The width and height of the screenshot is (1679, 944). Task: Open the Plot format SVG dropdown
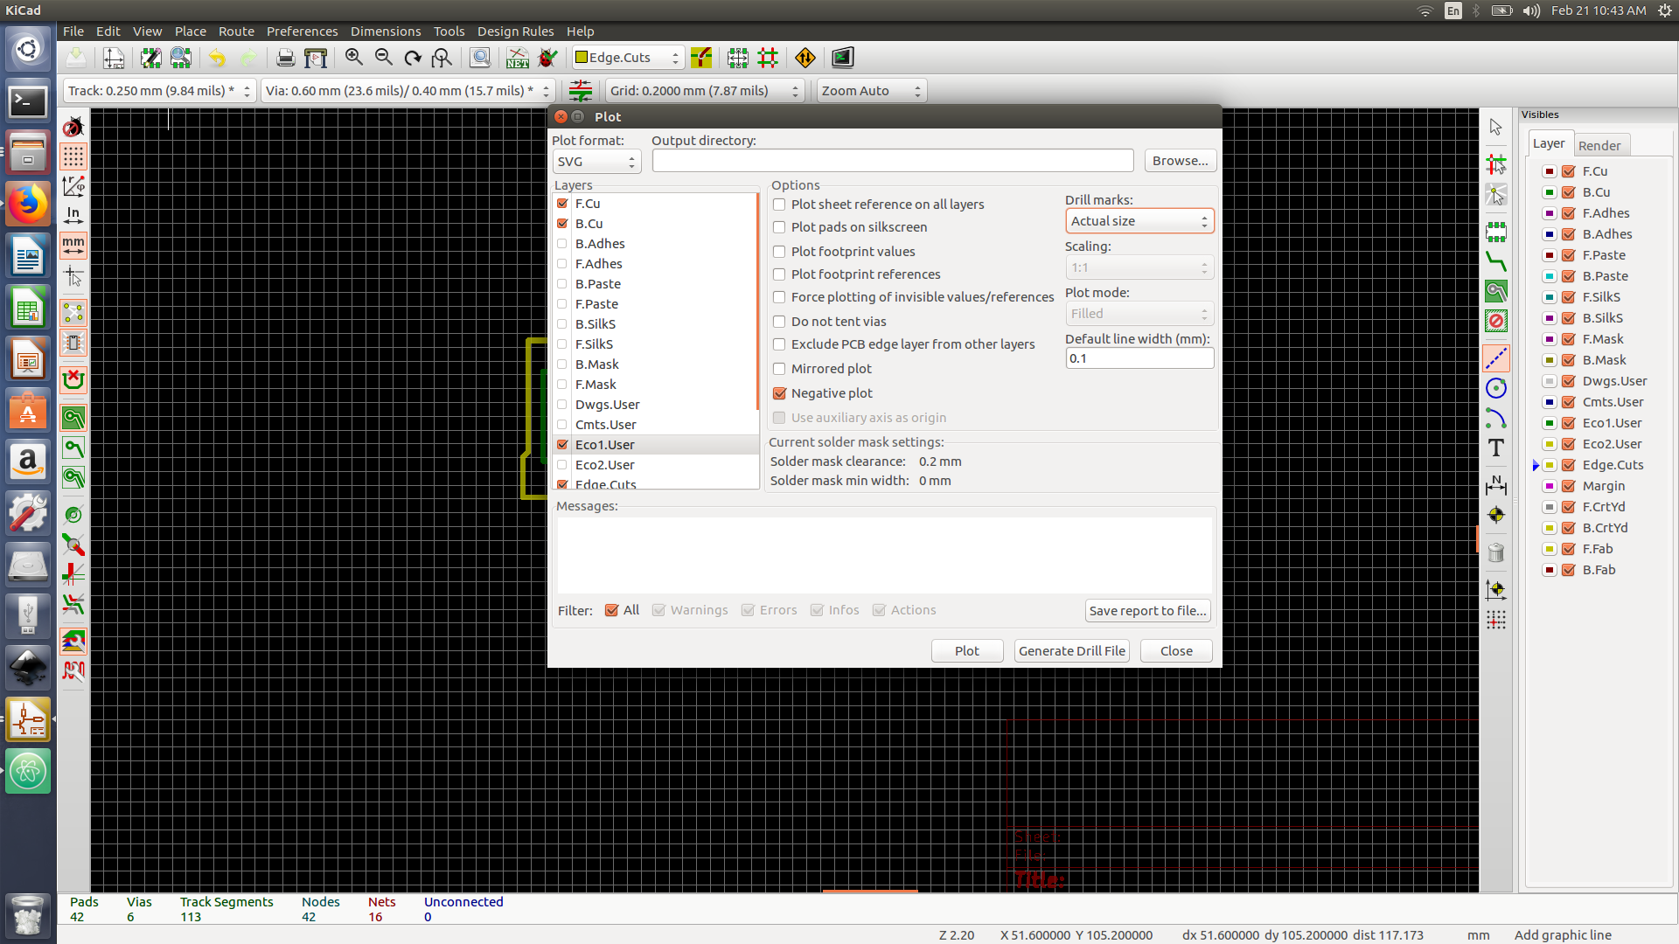coord(596,162)
